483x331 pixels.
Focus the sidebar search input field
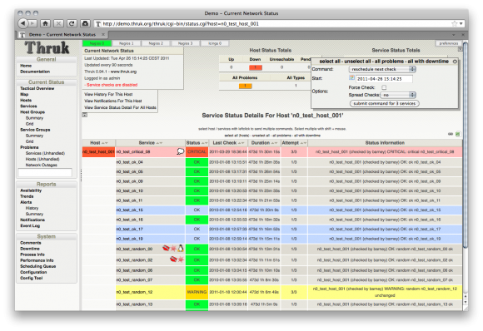click(45, 173)
